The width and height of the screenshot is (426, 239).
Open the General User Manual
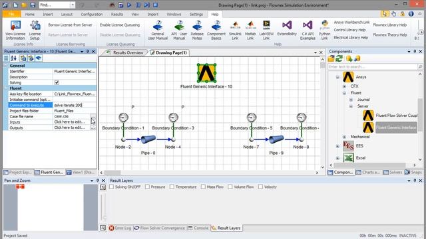[158, 31]
